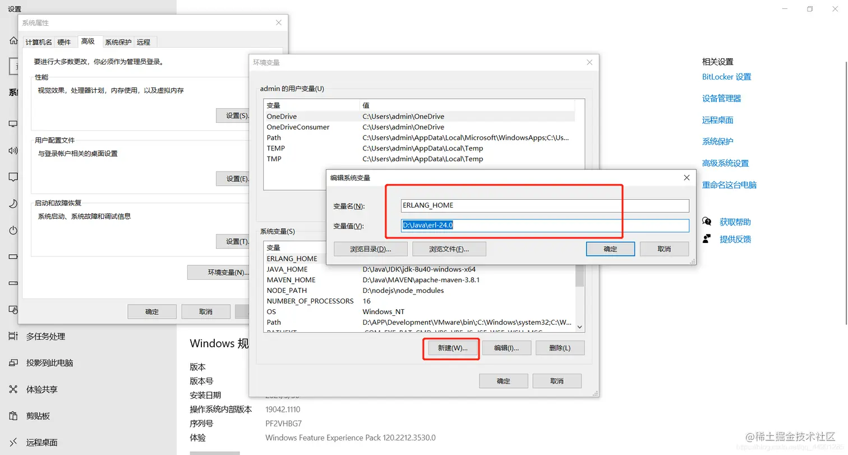Click the 获取帮助 chat bubble icon
Viewport: 848px width, 455px height.
point(707,222)
